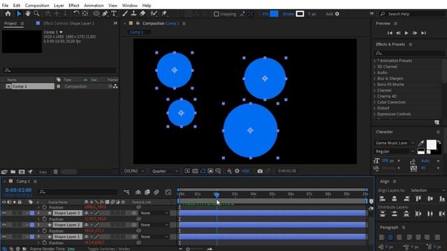Open the Regular font style dropdown

[x=394, y=151]
